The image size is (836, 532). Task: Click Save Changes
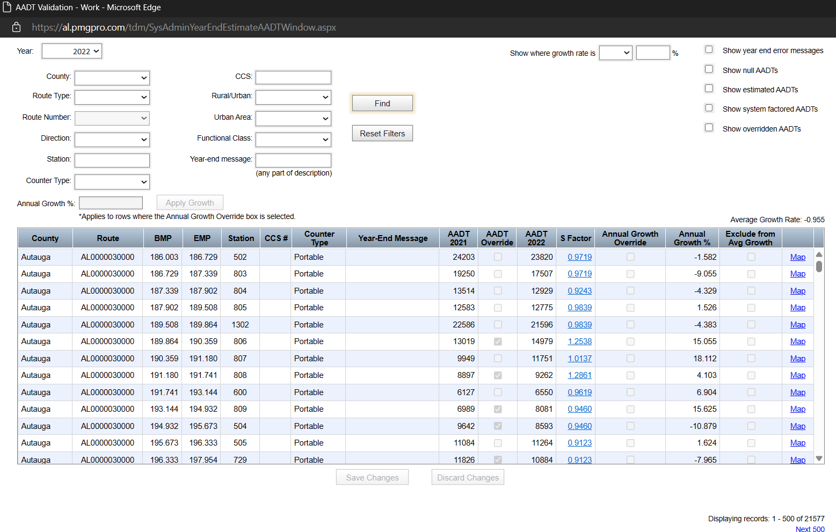click(372, 477)
